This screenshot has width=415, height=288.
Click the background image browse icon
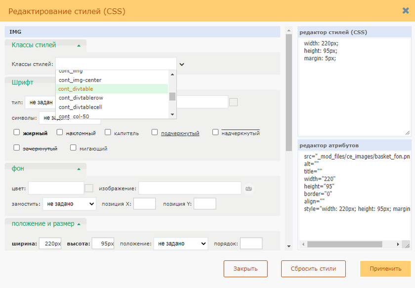249,188
